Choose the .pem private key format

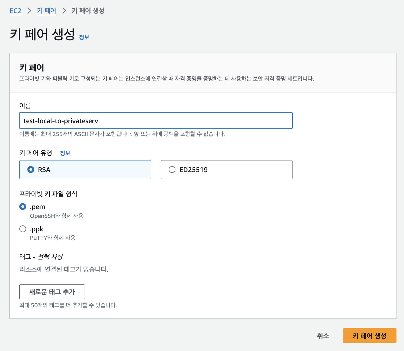tap(23, 207)
